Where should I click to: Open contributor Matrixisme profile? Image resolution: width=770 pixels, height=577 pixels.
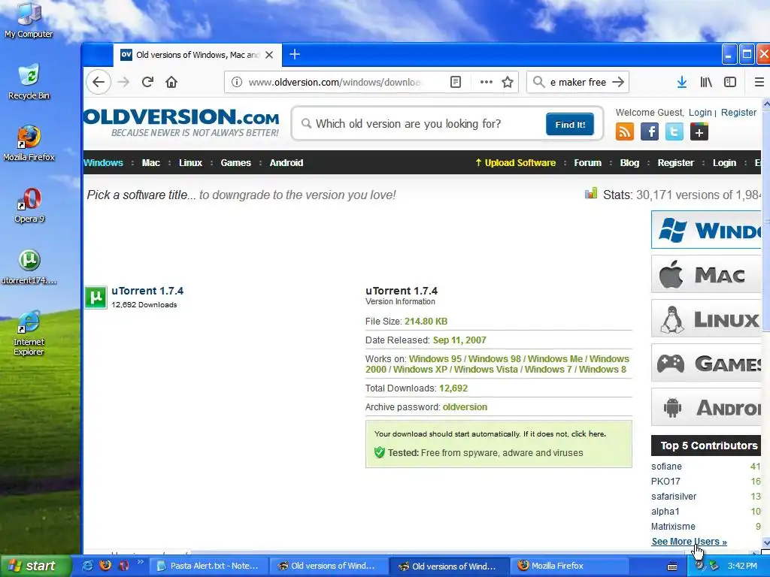click(673, 527)
